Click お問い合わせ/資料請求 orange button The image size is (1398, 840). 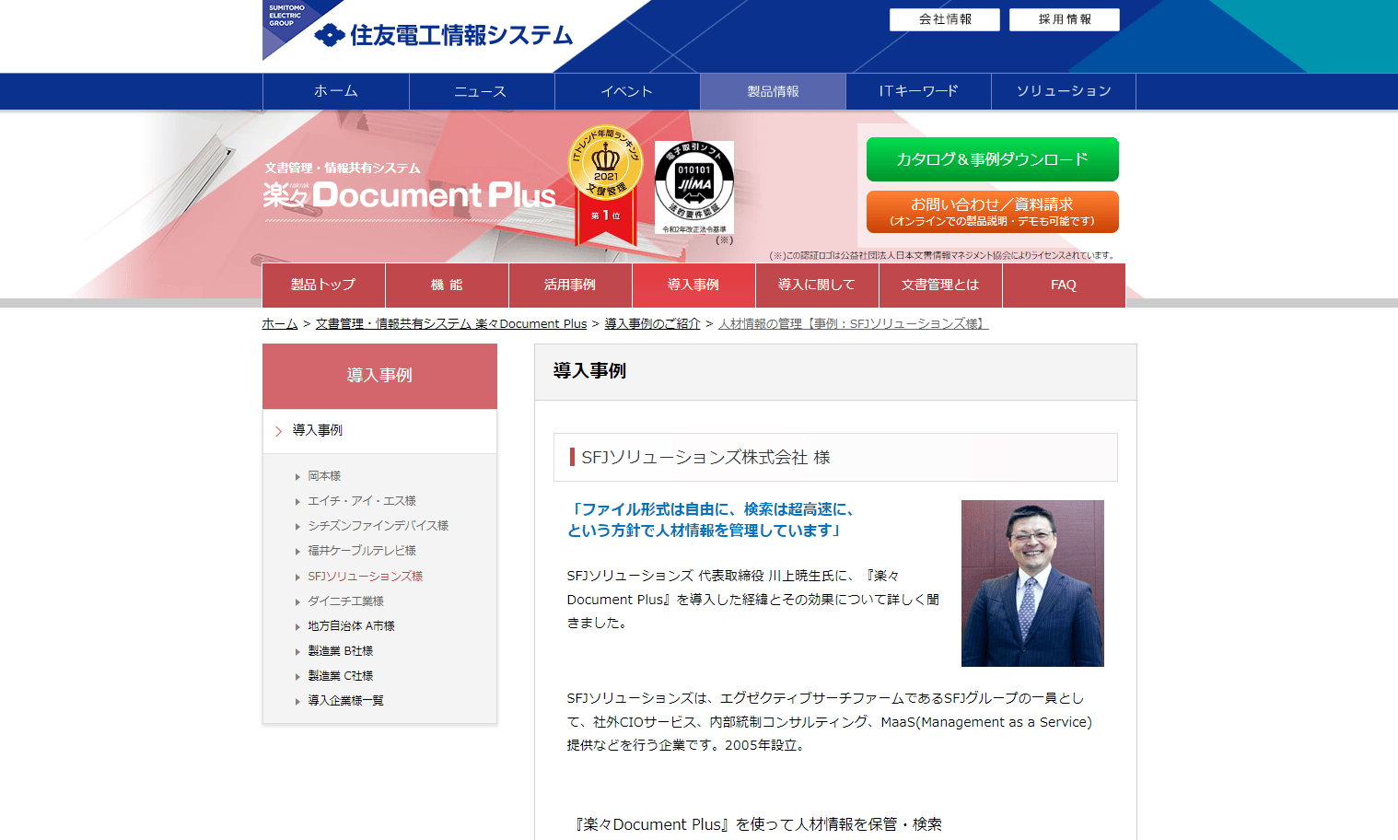point(993,212)
